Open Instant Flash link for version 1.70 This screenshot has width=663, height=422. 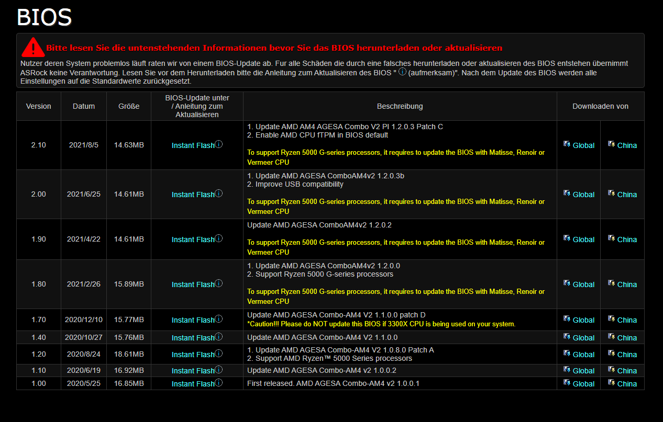tap(193, 320)
